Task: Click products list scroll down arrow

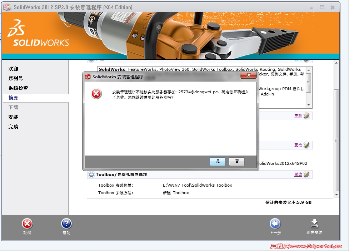Action: [309, 105]
